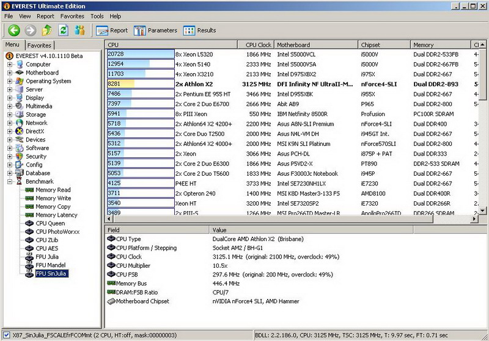Open the Tools menu
Screen dimensions: 489x341
pyautogui.click(x=97, y=16)
